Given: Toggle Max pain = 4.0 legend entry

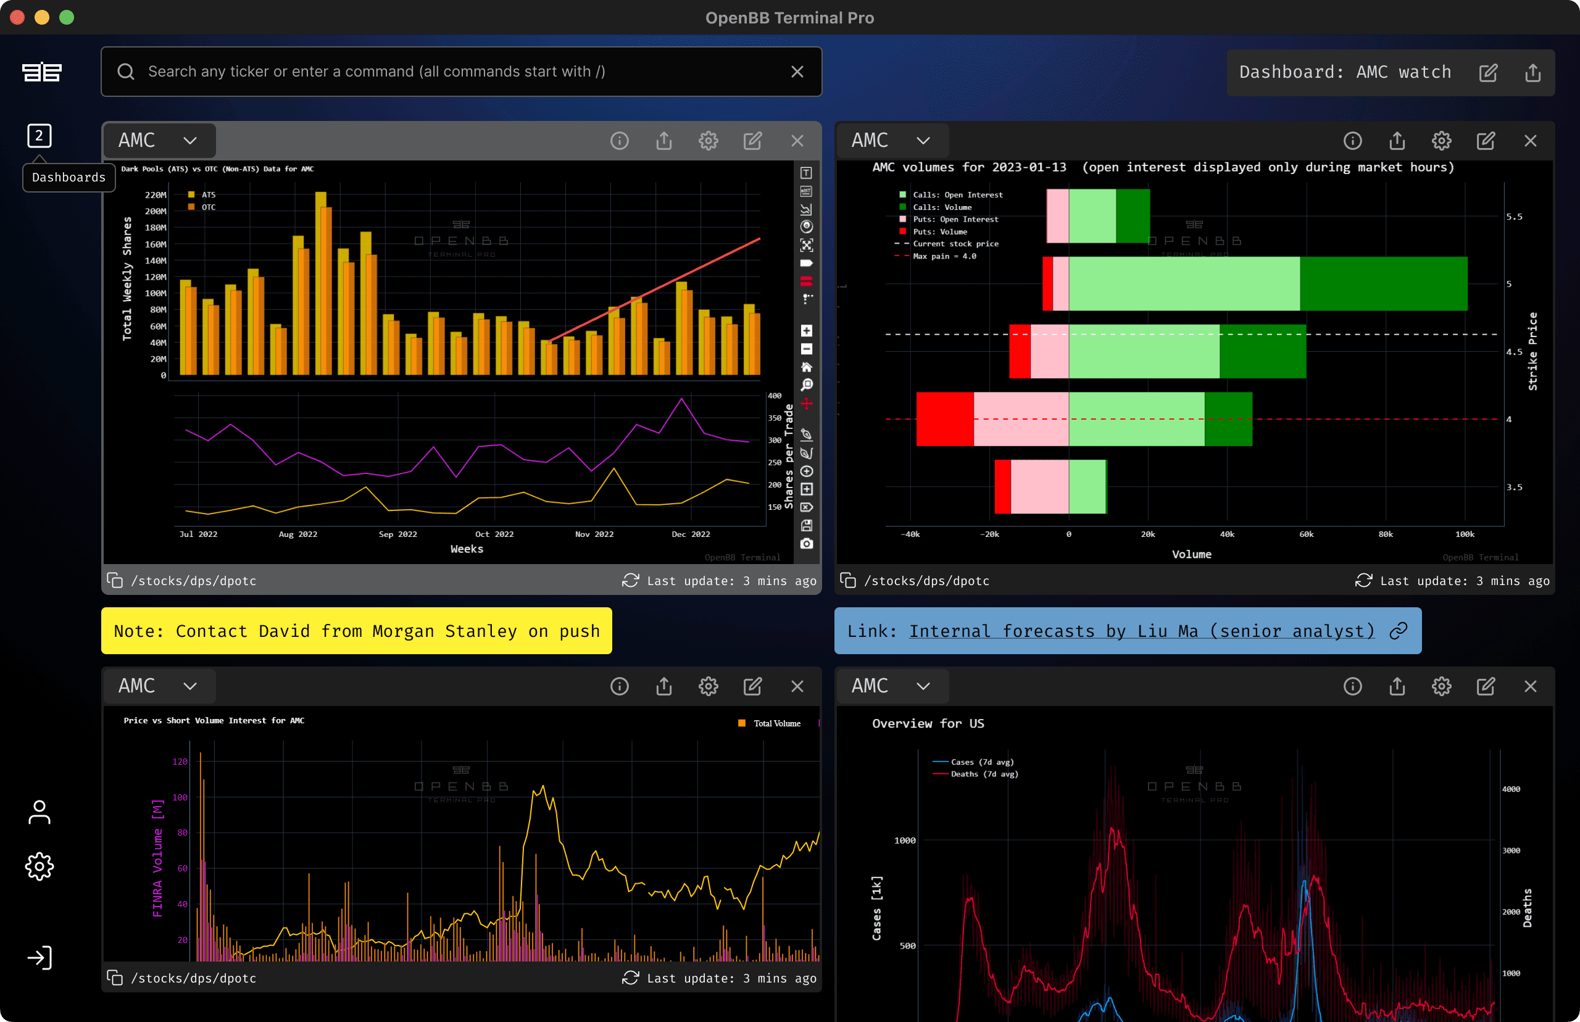Looking at the screenshot, I should 935,256.
